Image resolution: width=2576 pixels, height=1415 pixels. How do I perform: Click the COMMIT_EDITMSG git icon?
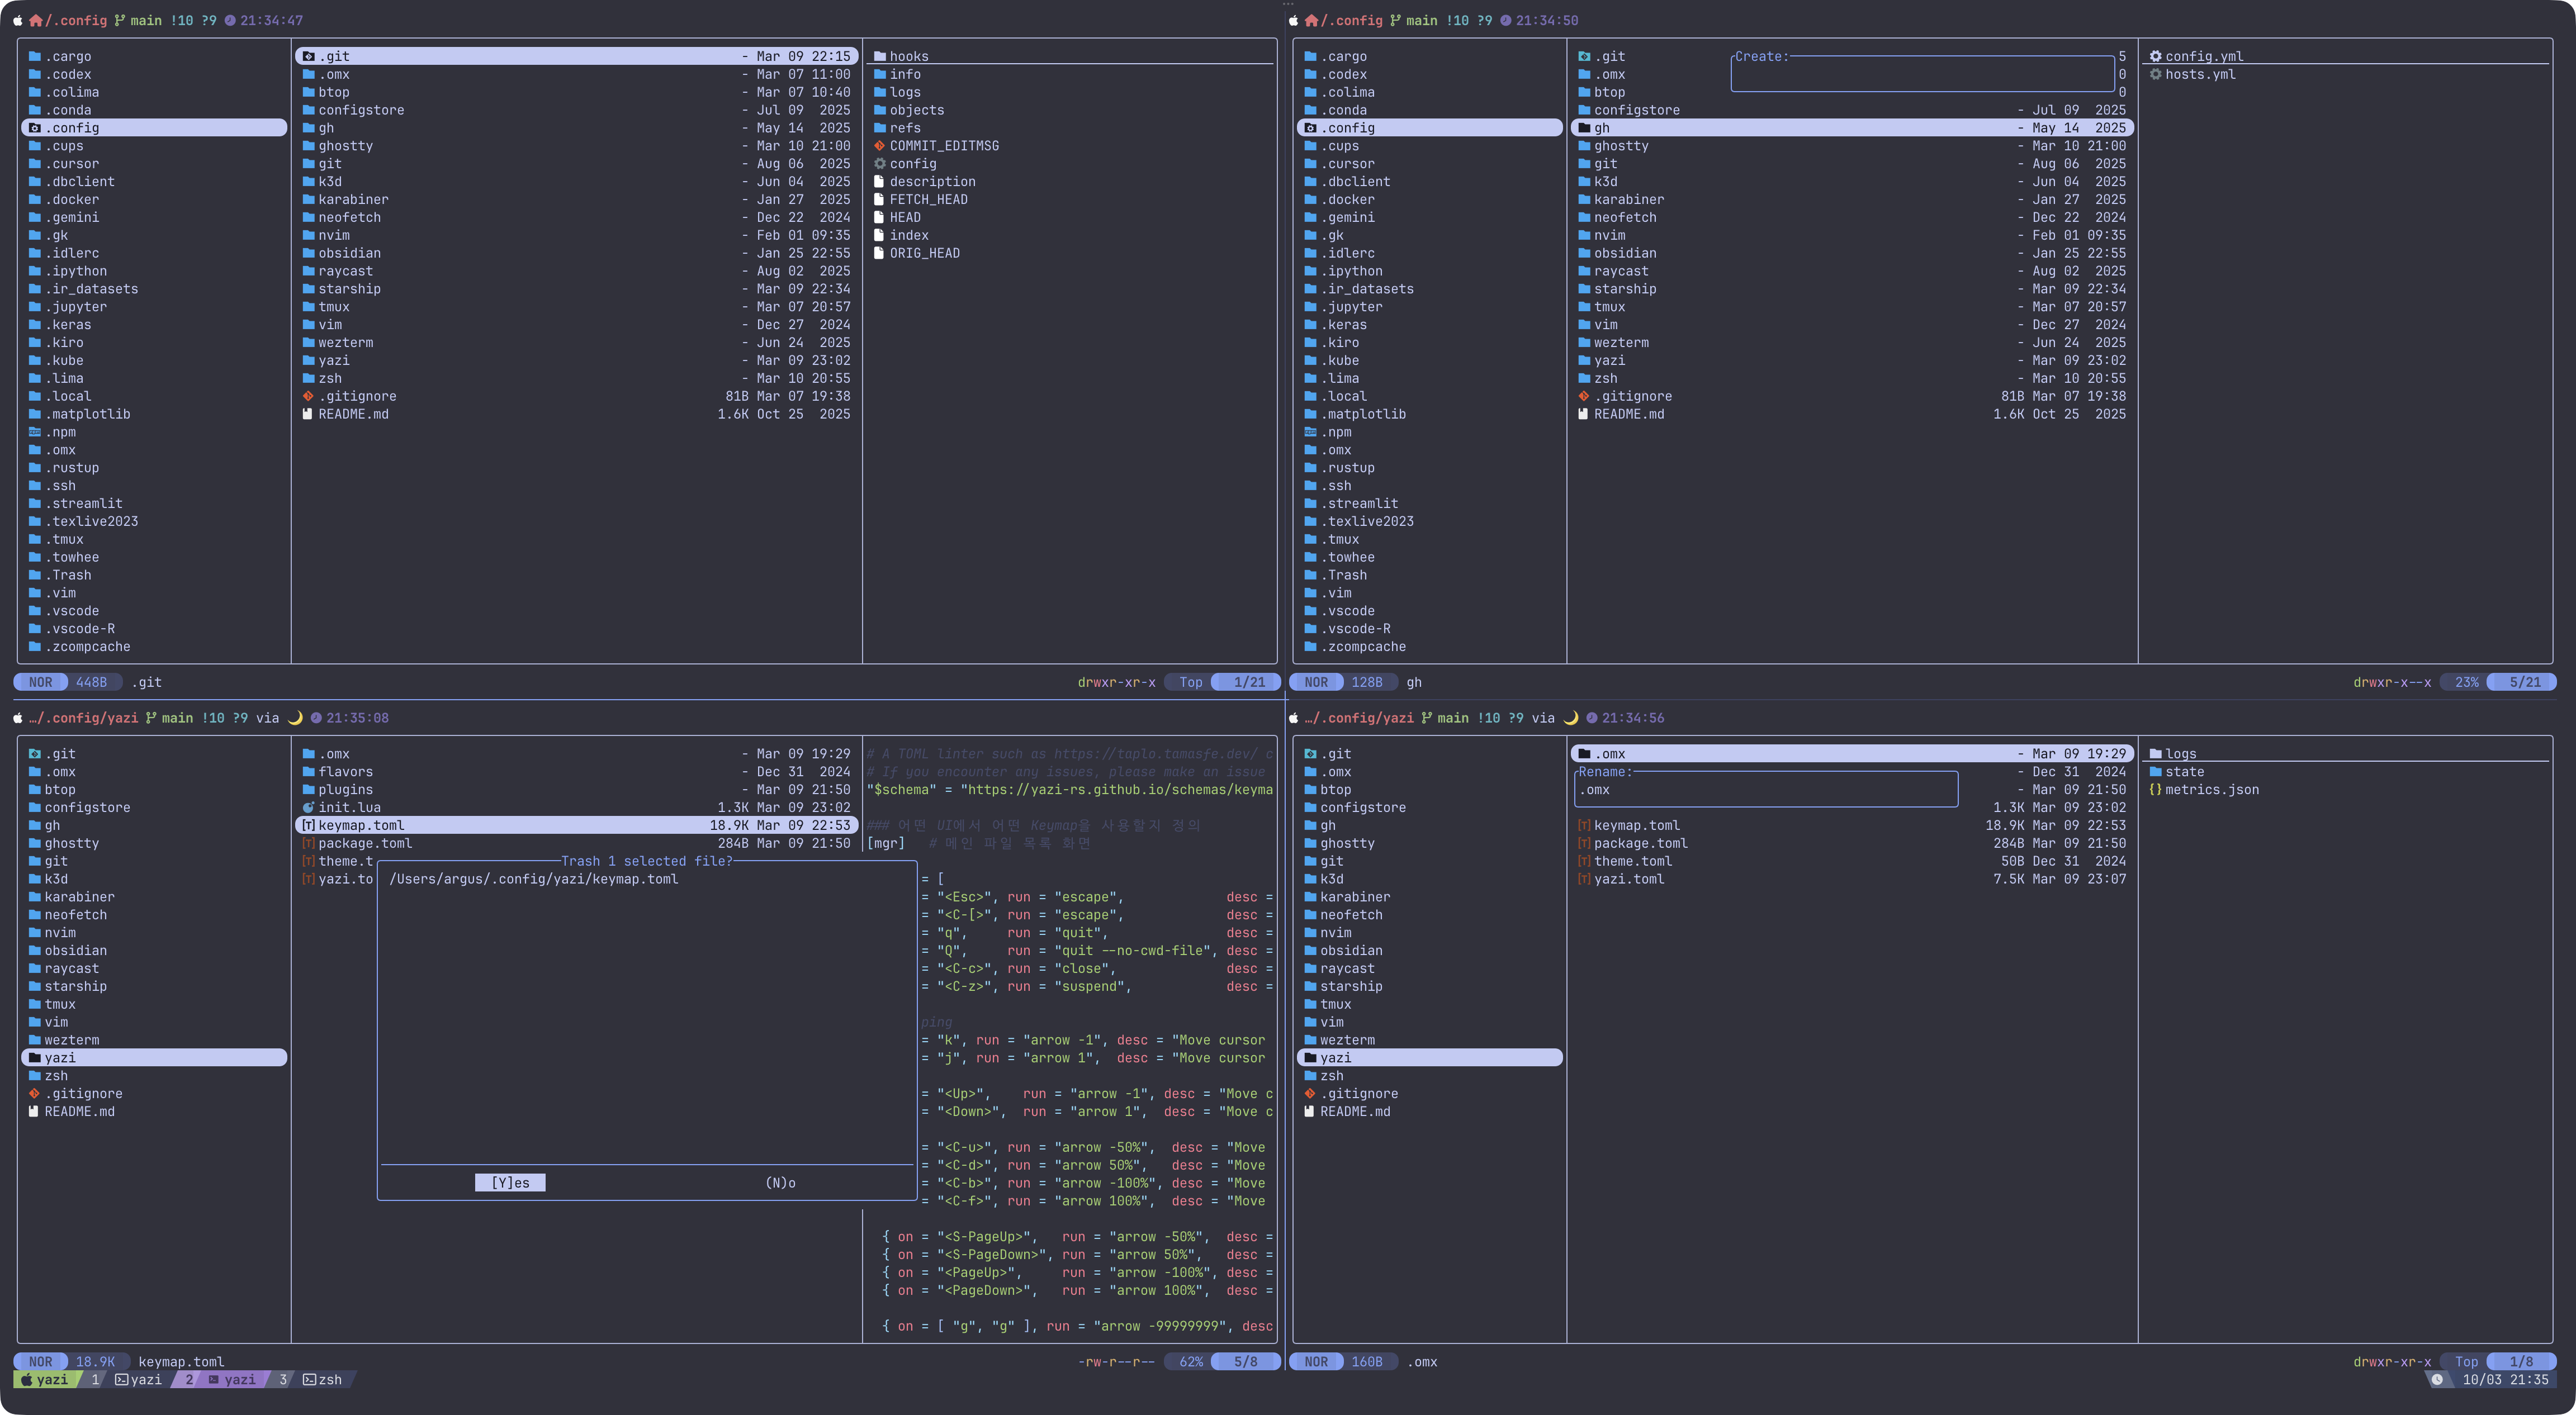point(879,146)
